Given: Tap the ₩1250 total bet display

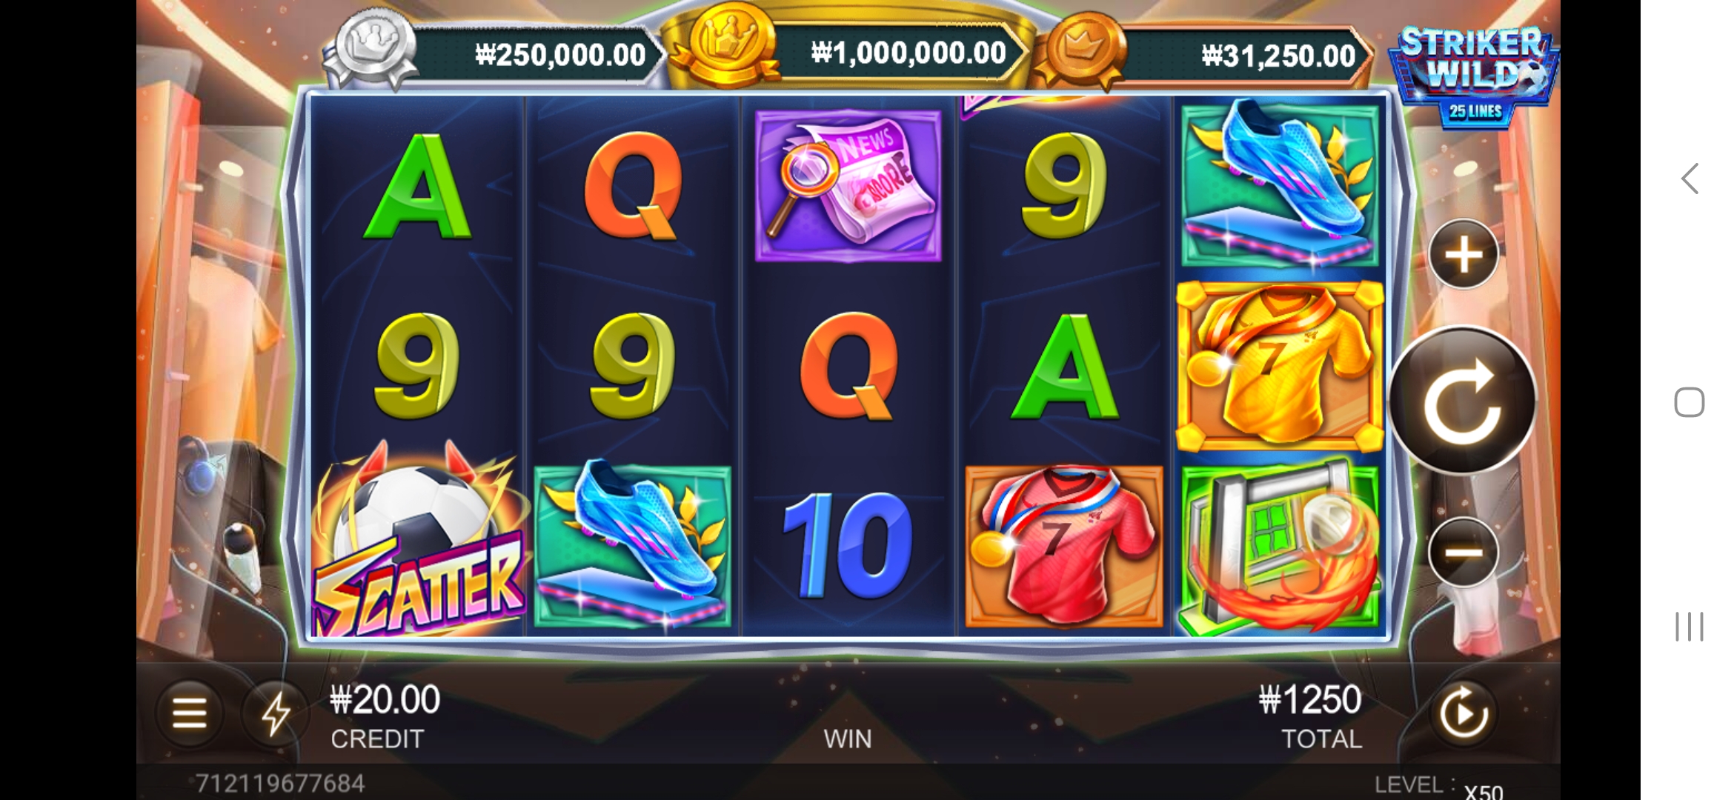Looking at the screenshot, I should pos(1310,700).
